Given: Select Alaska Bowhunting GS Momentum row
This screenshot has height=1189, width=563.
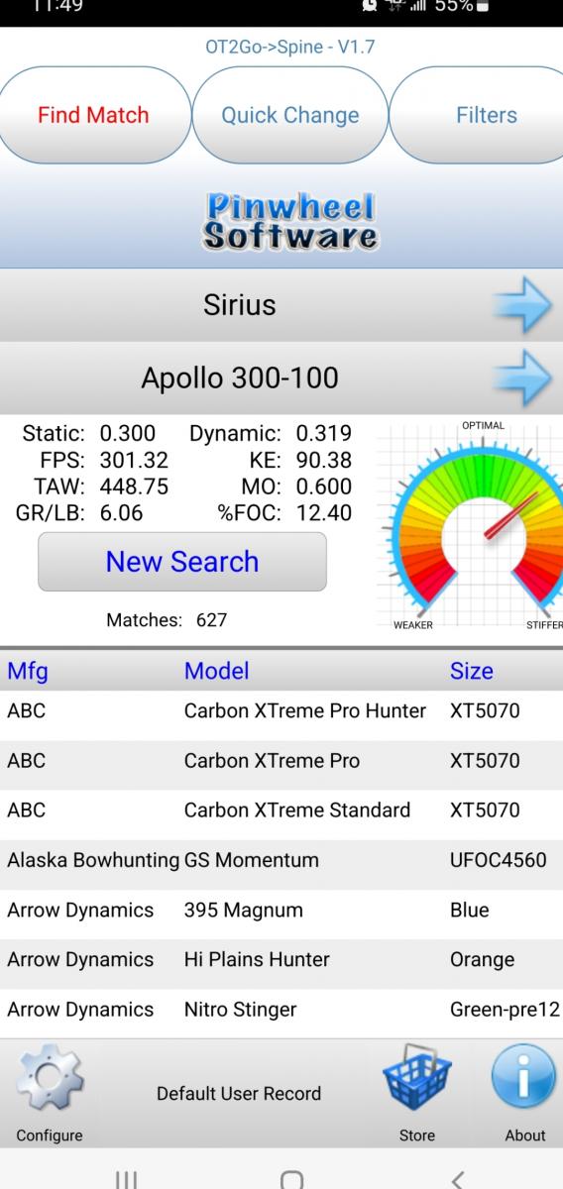Looking at the screenshot, I should click(x=281, y=860).
